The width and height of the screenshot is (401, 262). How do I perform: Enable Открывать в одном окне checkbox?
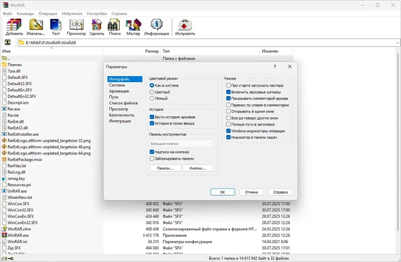(229, 111)
